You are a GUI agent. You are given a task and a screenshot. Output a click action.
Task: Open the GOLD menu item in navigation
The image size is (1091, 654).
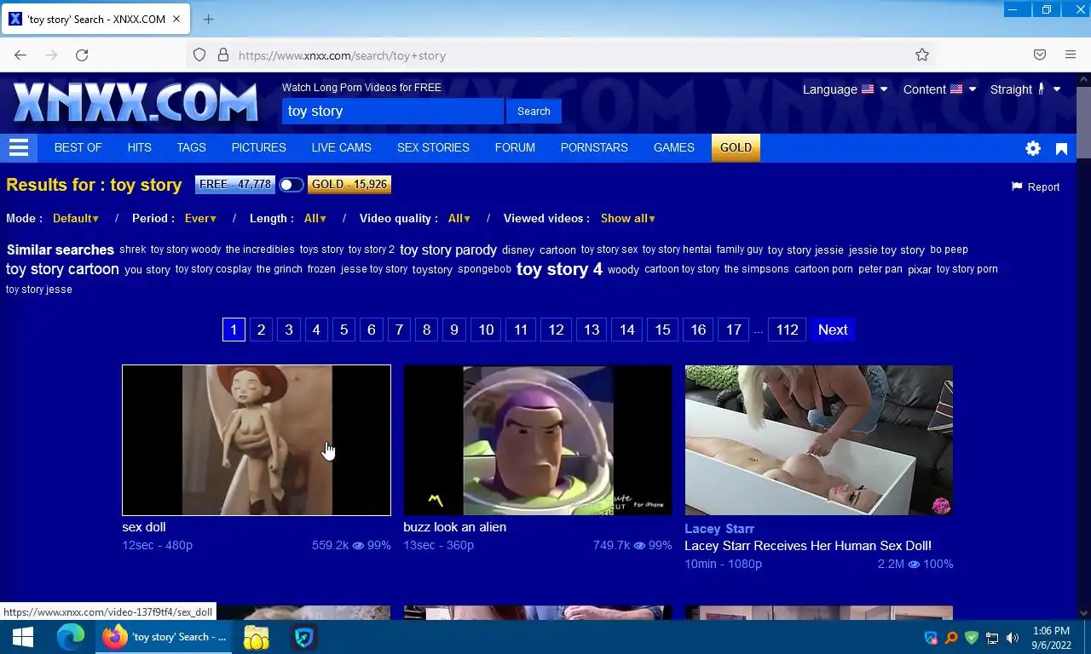point(736,148)
